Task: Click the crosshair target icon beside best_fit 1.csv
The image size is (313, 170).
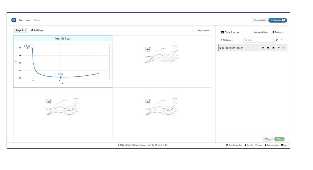Action: (x=221, y=48)
